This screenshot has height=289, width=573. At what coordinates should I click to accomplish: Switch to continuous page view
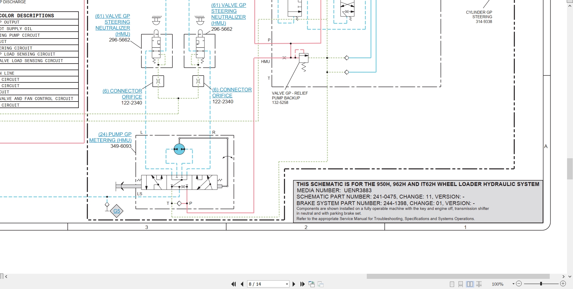point(460,284)
